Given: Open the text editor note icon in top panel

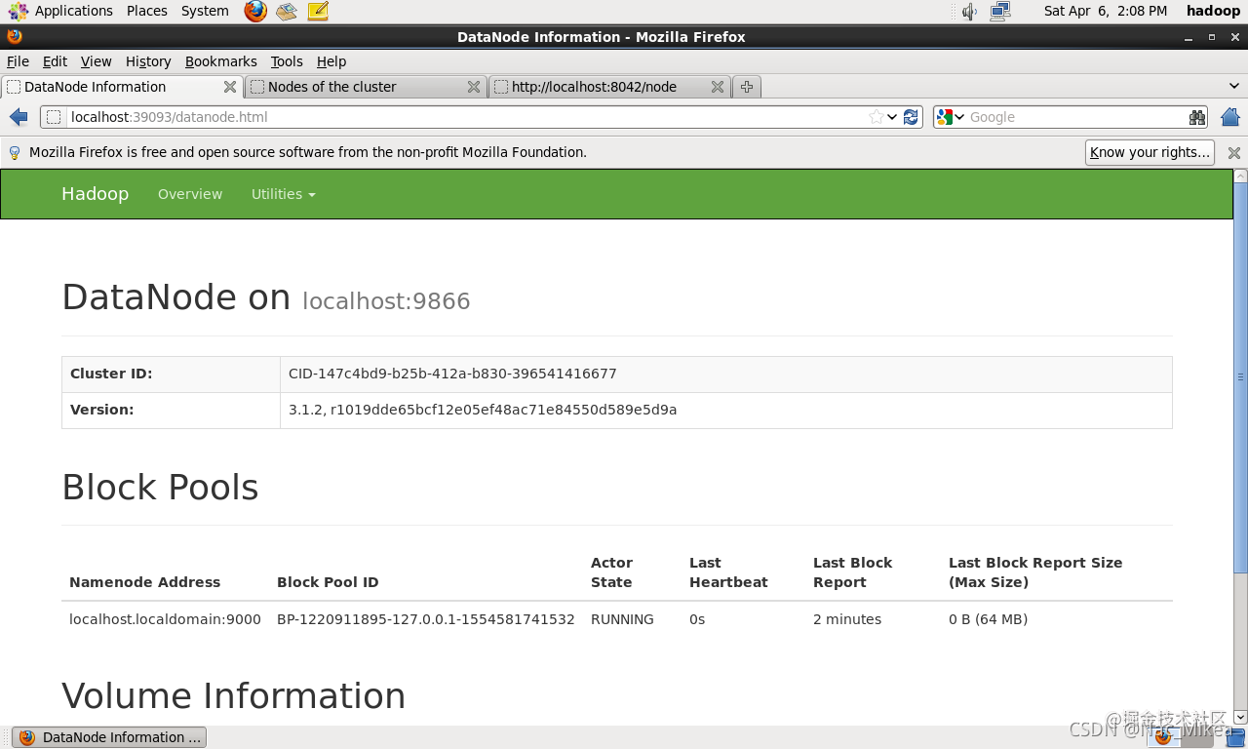Looking at the screenshot, I should [318, 11].
